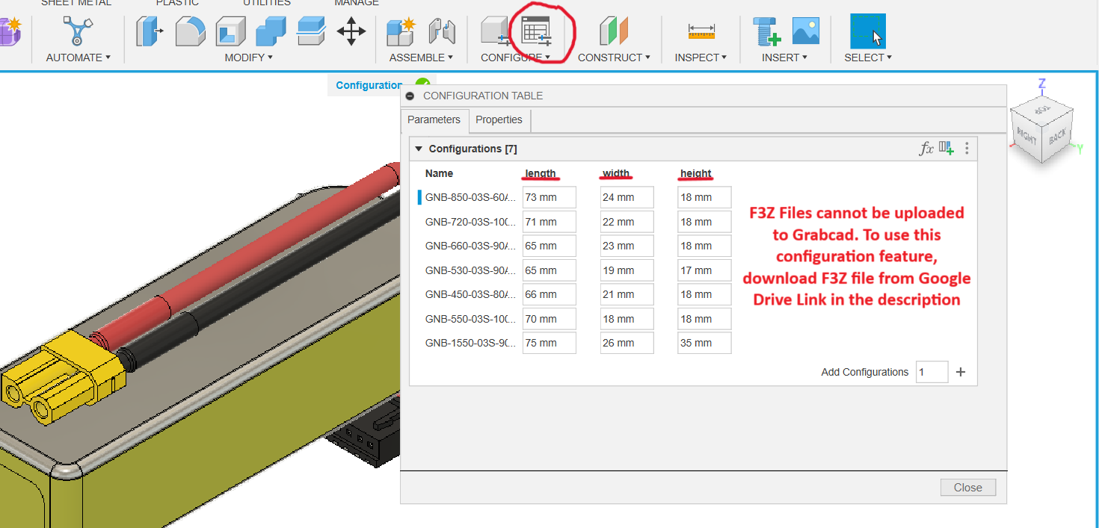The width and height of the screenshot is (1099, 528).
Task: Select the Shell tool icon
Action: pos(230,31)
